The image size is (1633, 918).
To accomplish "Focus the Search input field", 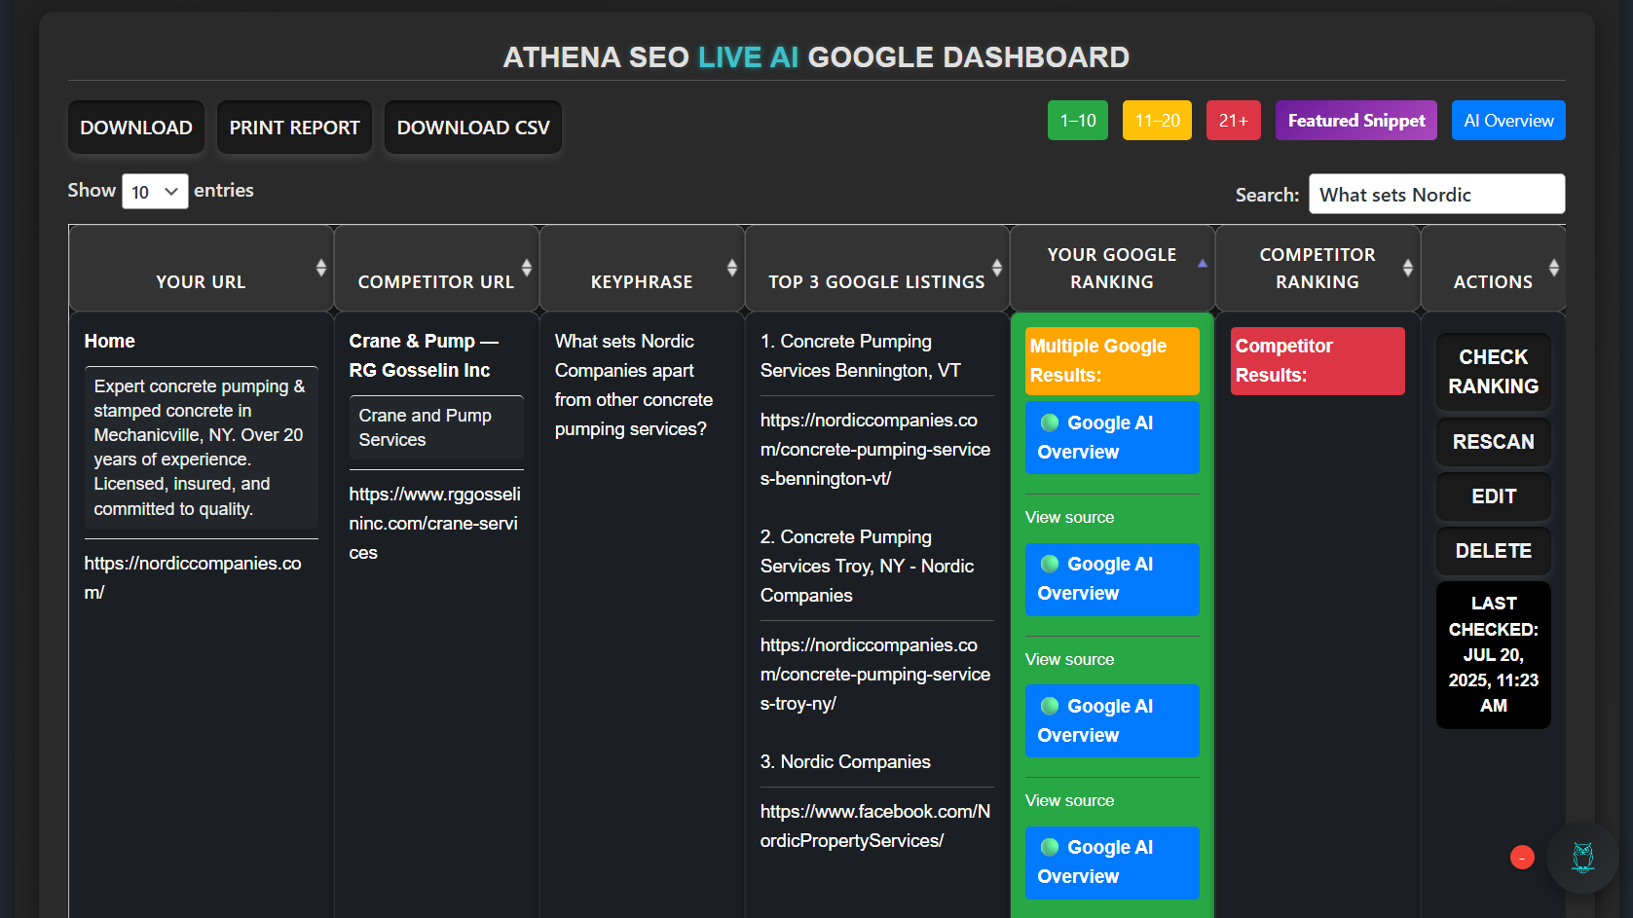I will coord(1436,194).
